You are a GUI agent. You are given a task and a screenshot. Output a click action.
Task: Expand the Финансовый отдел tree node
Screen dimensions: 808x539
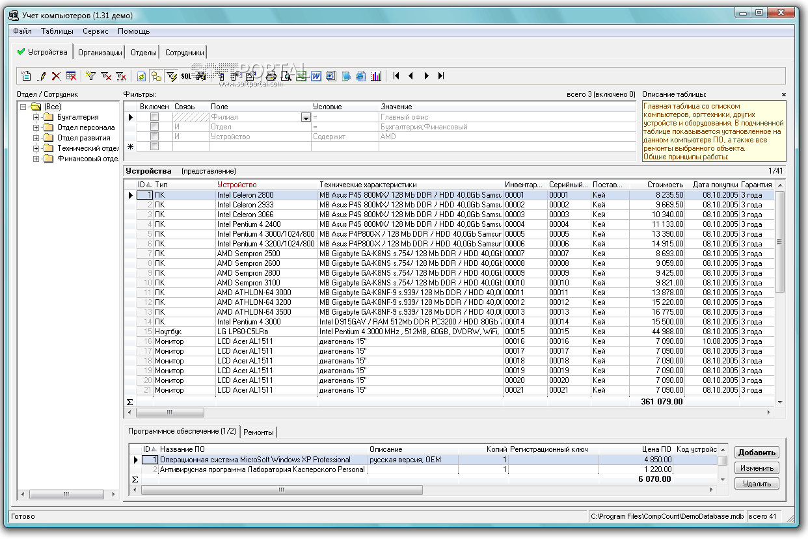pos(36,159)
